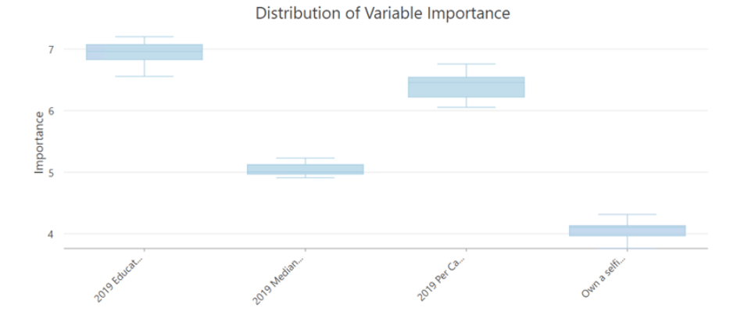Viewport: 755px width, 322px height.
Task: Select the y-axis tick value 5
Action: coord(50,172)
